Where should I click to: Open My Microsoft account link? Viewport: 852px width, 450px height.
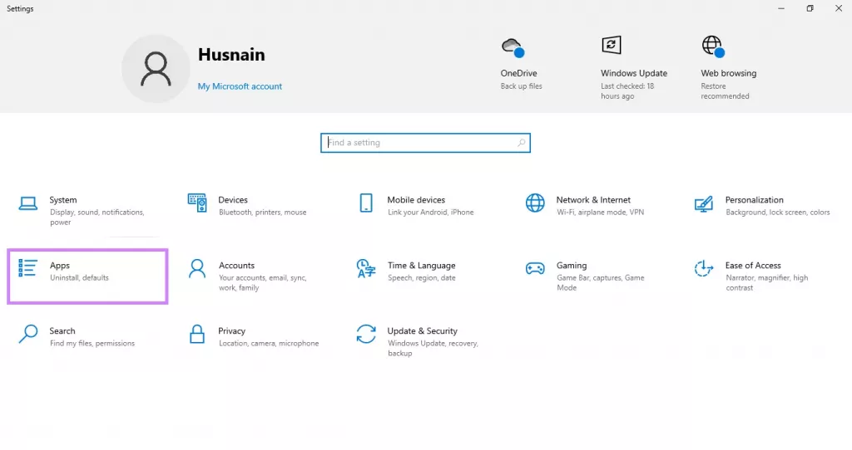[x=240, y=86]
